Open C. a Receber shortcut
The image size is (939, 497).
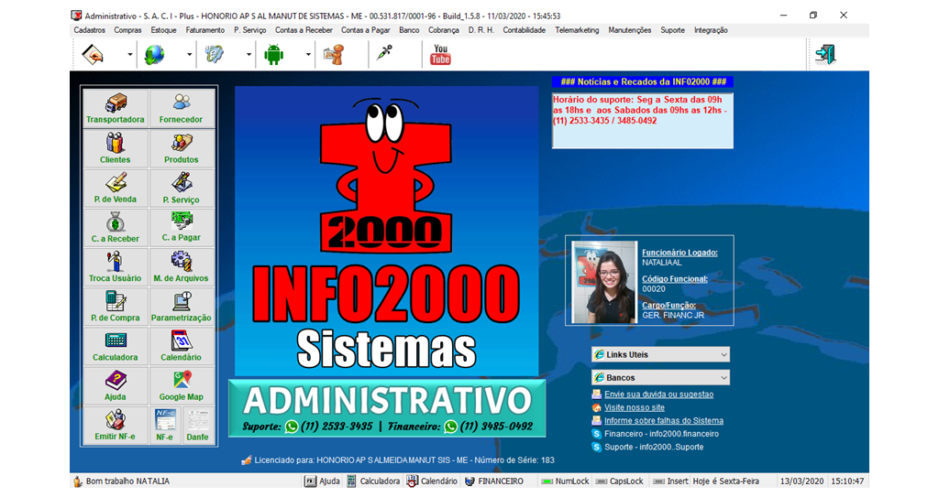pos(116,227)
